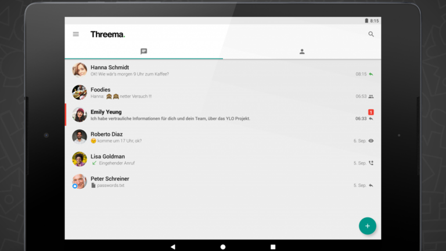Tap Hanna Schmidt's profile picture
Viewport: 446px width, 251px height.
tap(80, 70)
